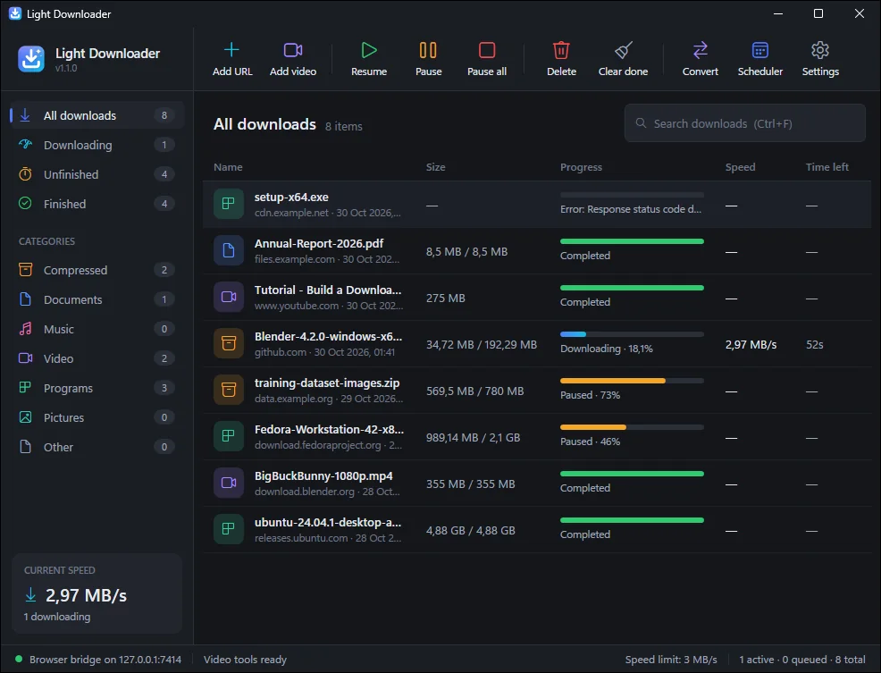
Task: Click the Fedora-Workstation program file icon
Action: [x=228, y=436]
